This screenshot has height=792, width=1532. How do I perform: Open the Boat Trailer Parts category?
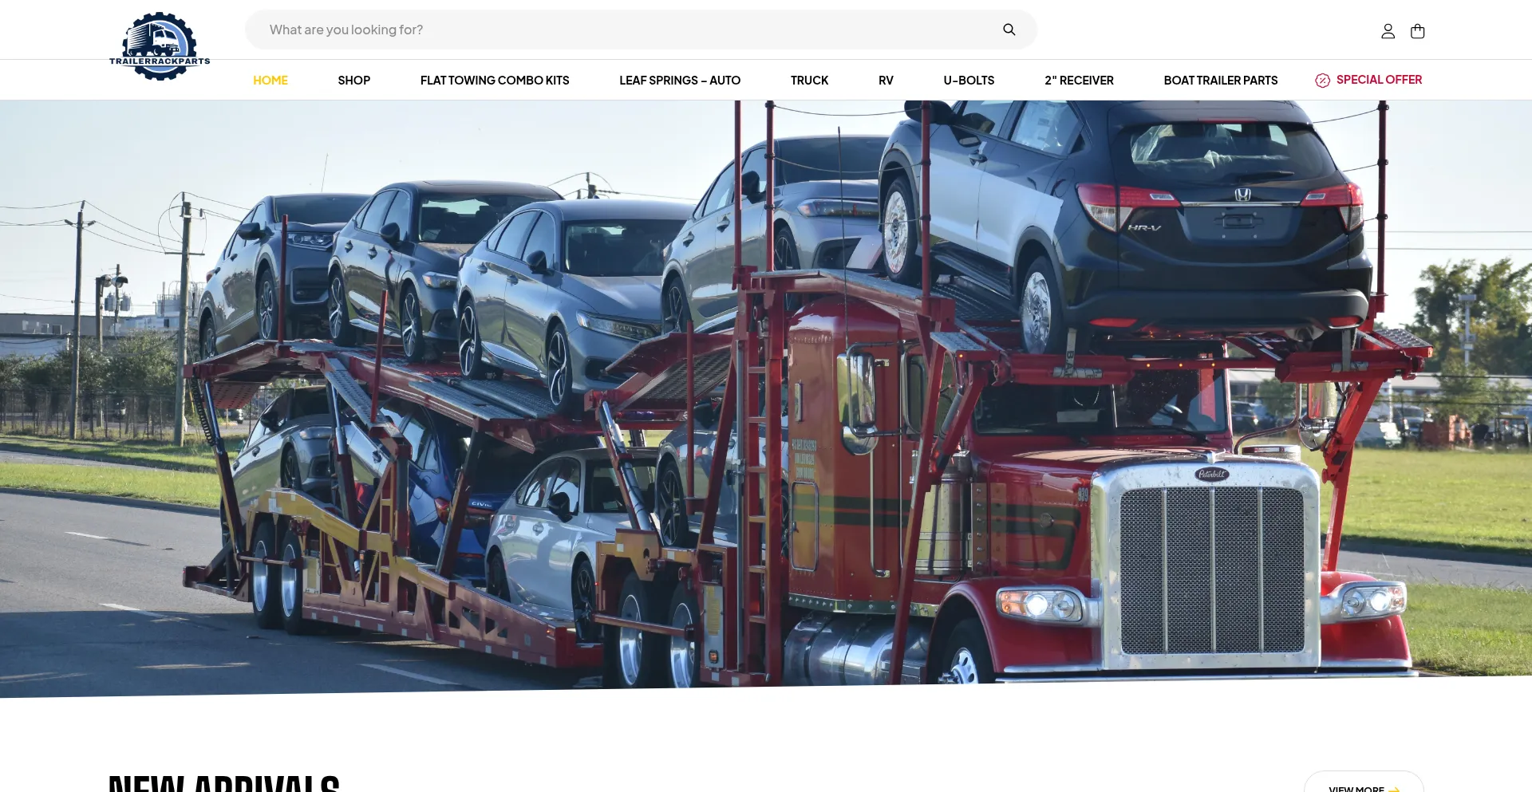(1221, 81)
